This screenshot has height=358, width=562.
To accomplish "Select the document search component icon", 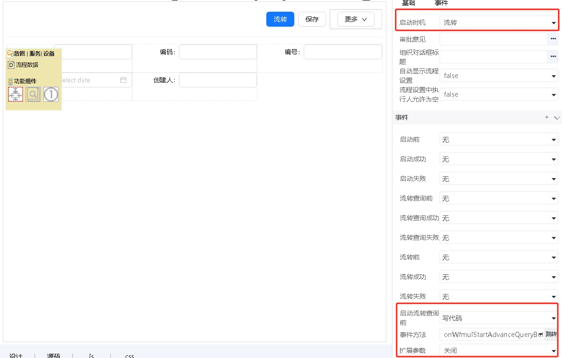I will point(33,94).
